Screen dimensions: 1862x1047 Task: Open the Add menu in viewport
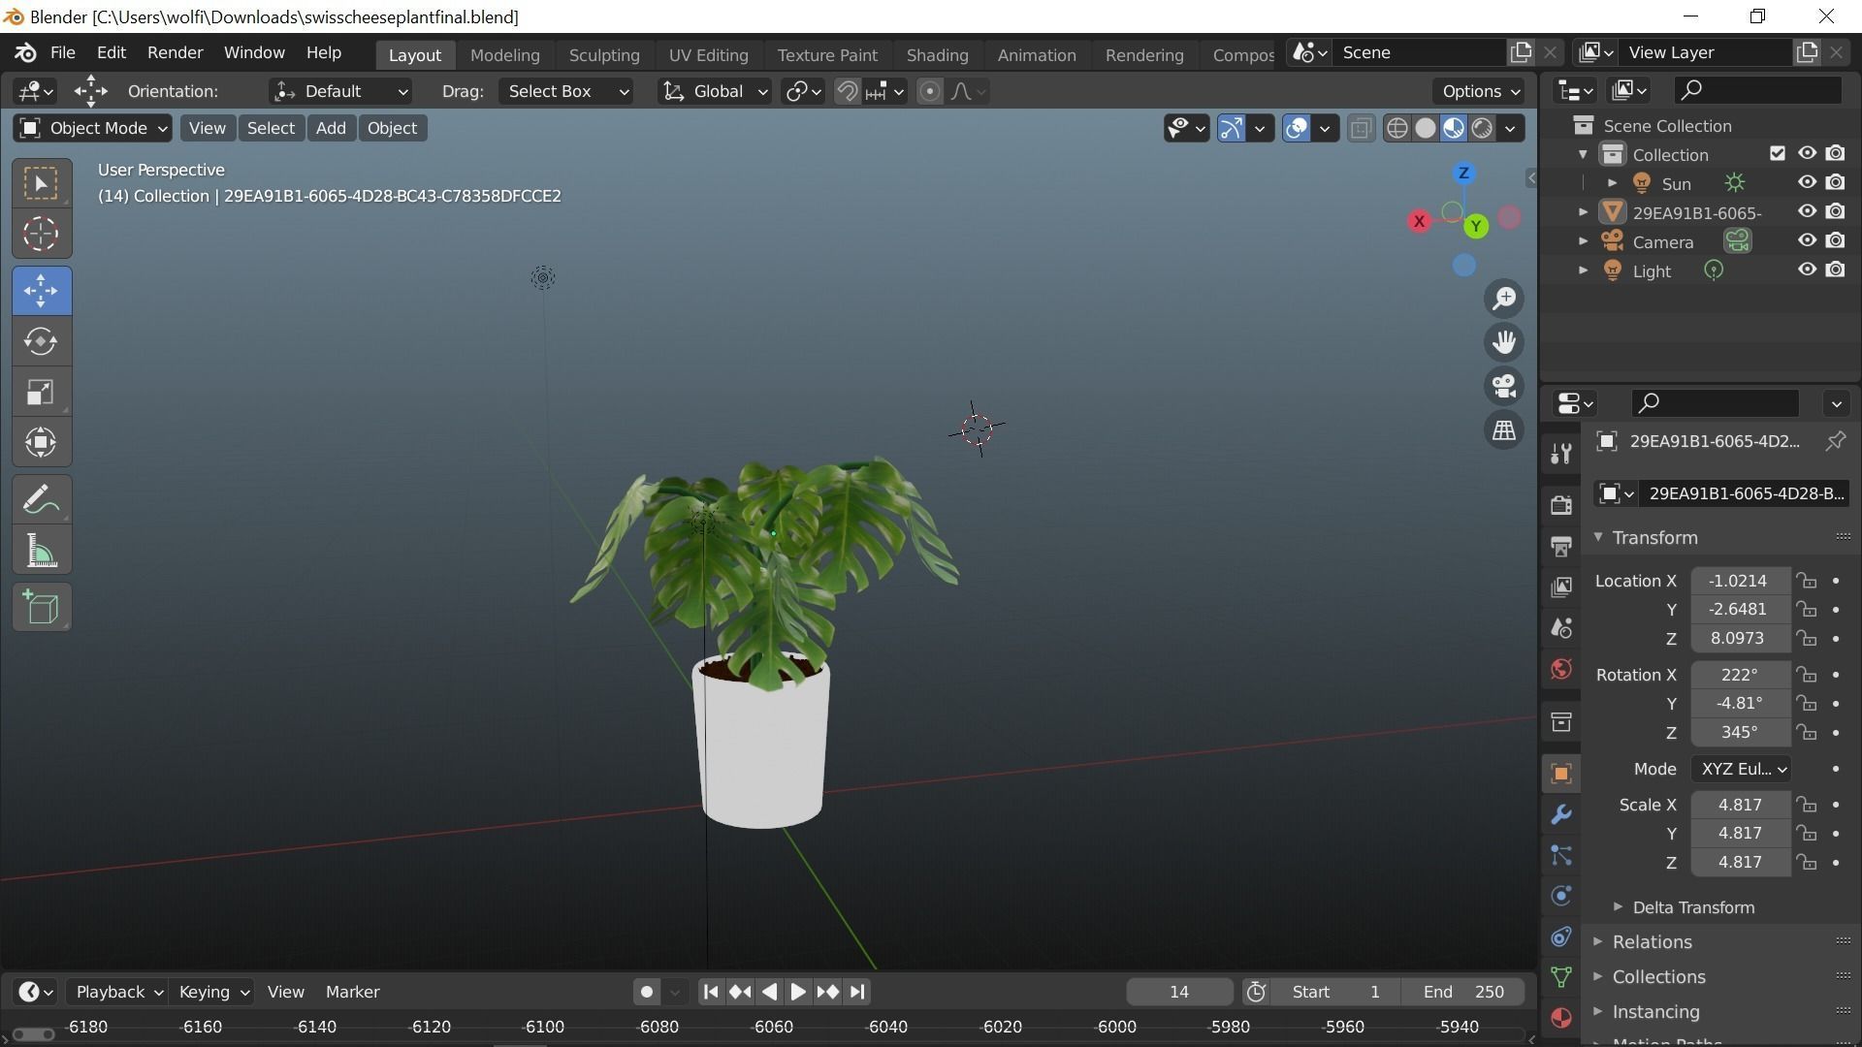click(x=331, y=128)
